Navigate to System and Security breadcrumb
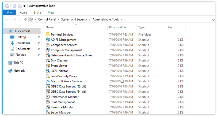This screenshot has height=116, width=217. click(x=74, y=20)
